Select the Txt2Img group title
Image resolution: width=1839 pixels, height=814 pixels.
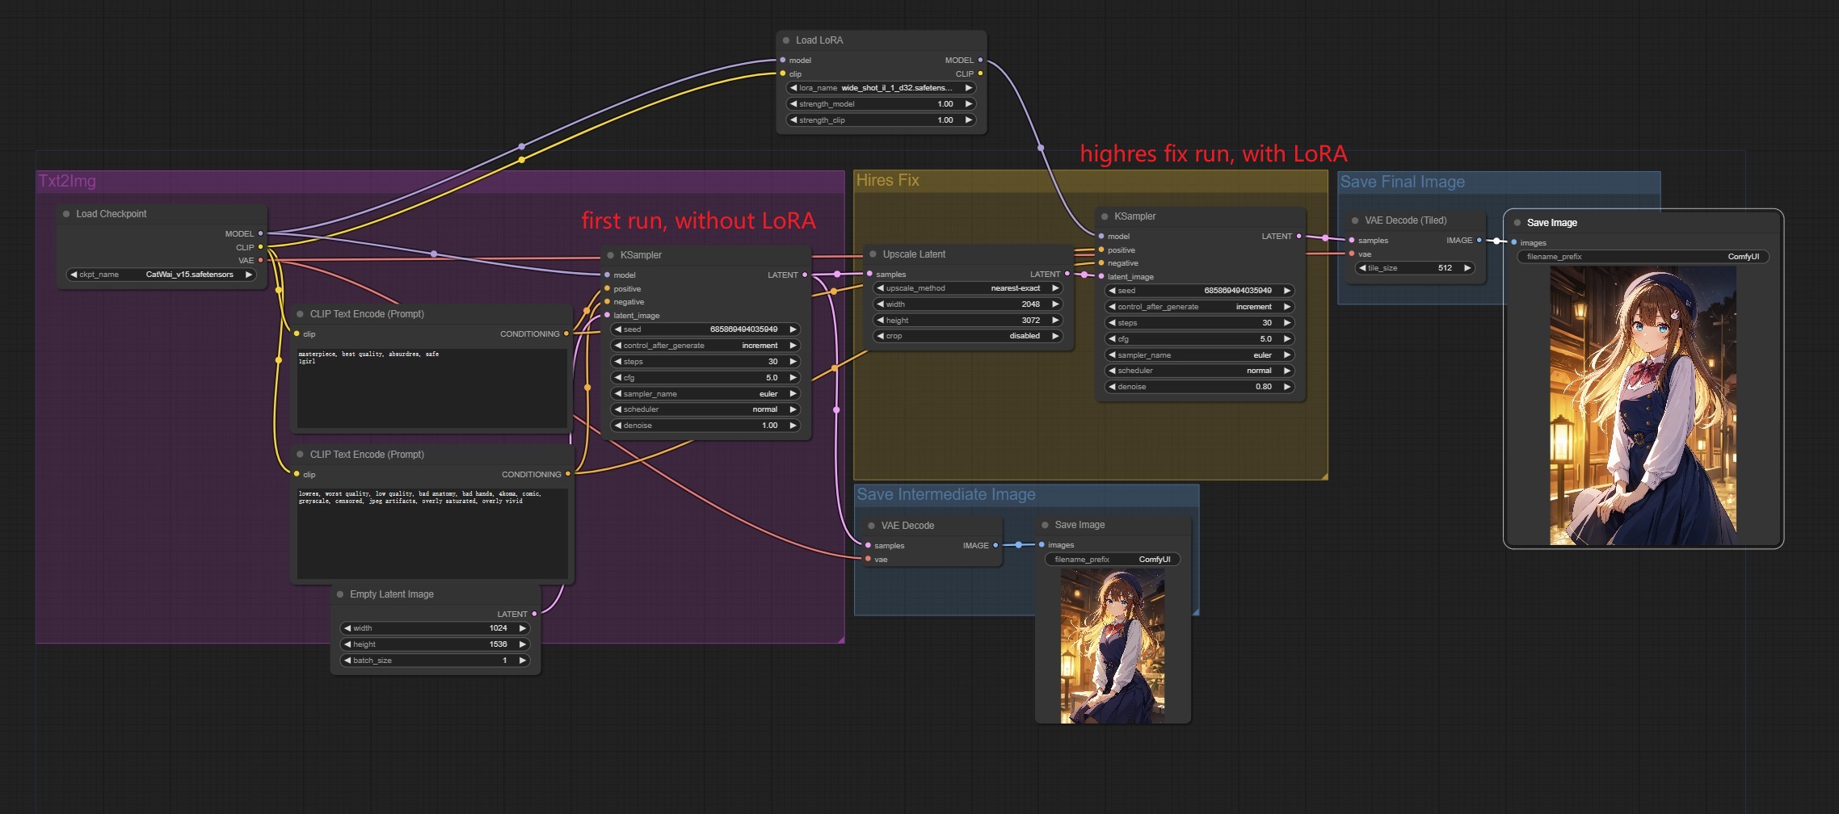click(x=67, y=181)
